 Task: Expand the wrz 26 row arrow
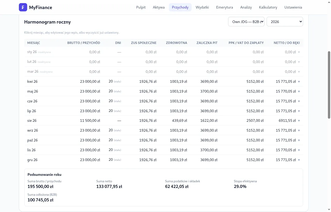pos(299,131)
